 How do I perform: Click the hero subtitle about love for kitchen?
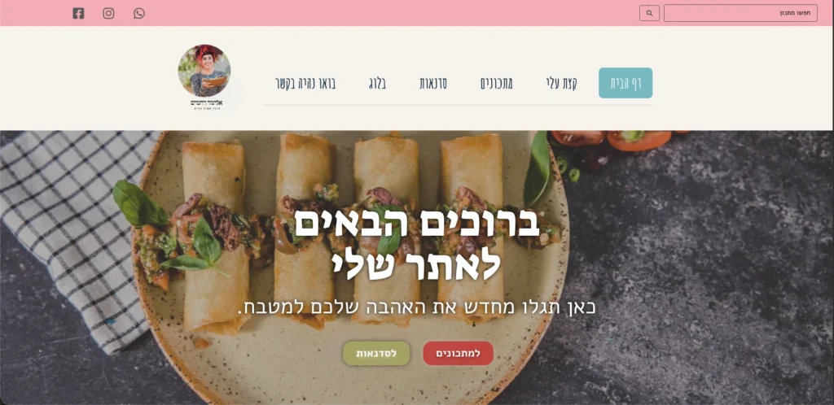pyautogui.click(x=416, y=307)
